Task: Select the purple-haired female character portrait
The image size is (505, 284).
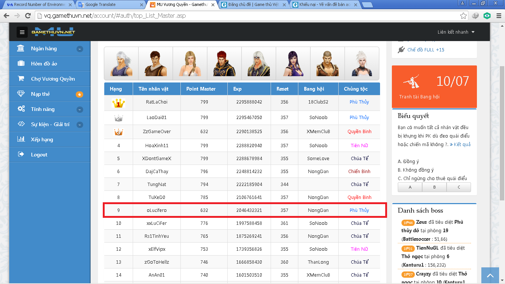Action: tap(293, 63)
